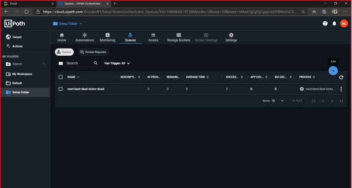The width and height of the screenshot is (352, 188).
Task: Sort by APP EXC... column header
Action: [x=258, y=77]
